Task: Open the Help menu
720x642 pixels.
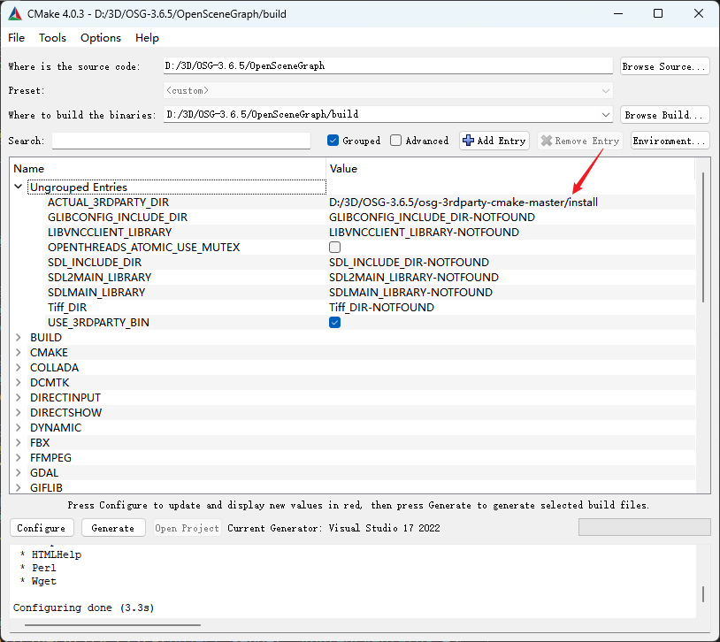Action: (x=147, y=38)
